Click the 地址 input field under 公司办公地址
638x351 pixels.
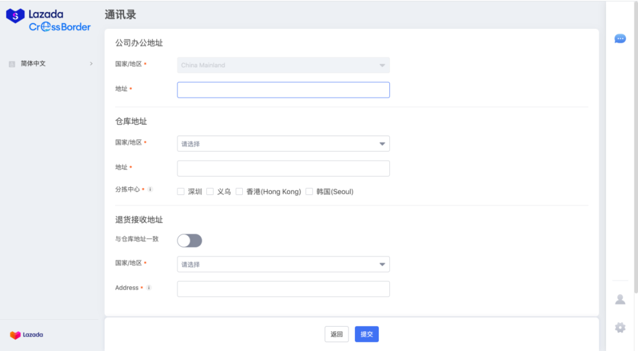[284, 89]
